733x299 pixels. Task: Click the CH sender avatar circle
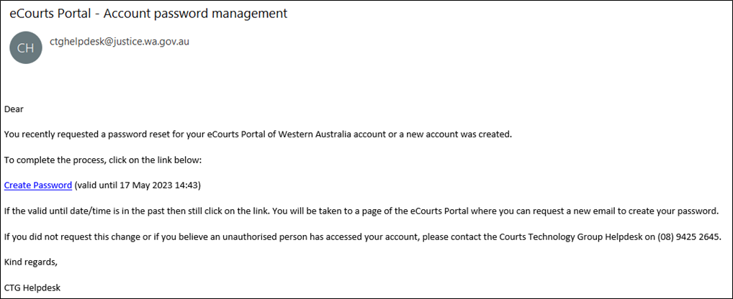(x=26, y=47)
